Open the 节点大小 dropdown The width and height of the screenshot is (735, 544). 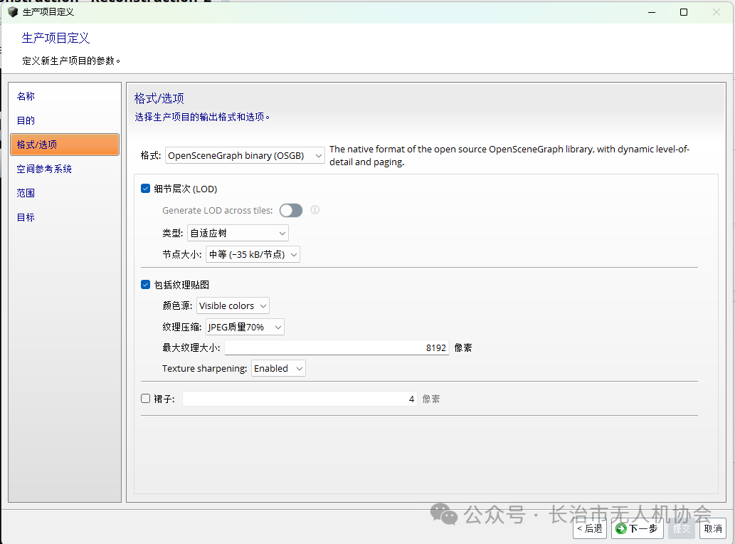pos(253,254)
